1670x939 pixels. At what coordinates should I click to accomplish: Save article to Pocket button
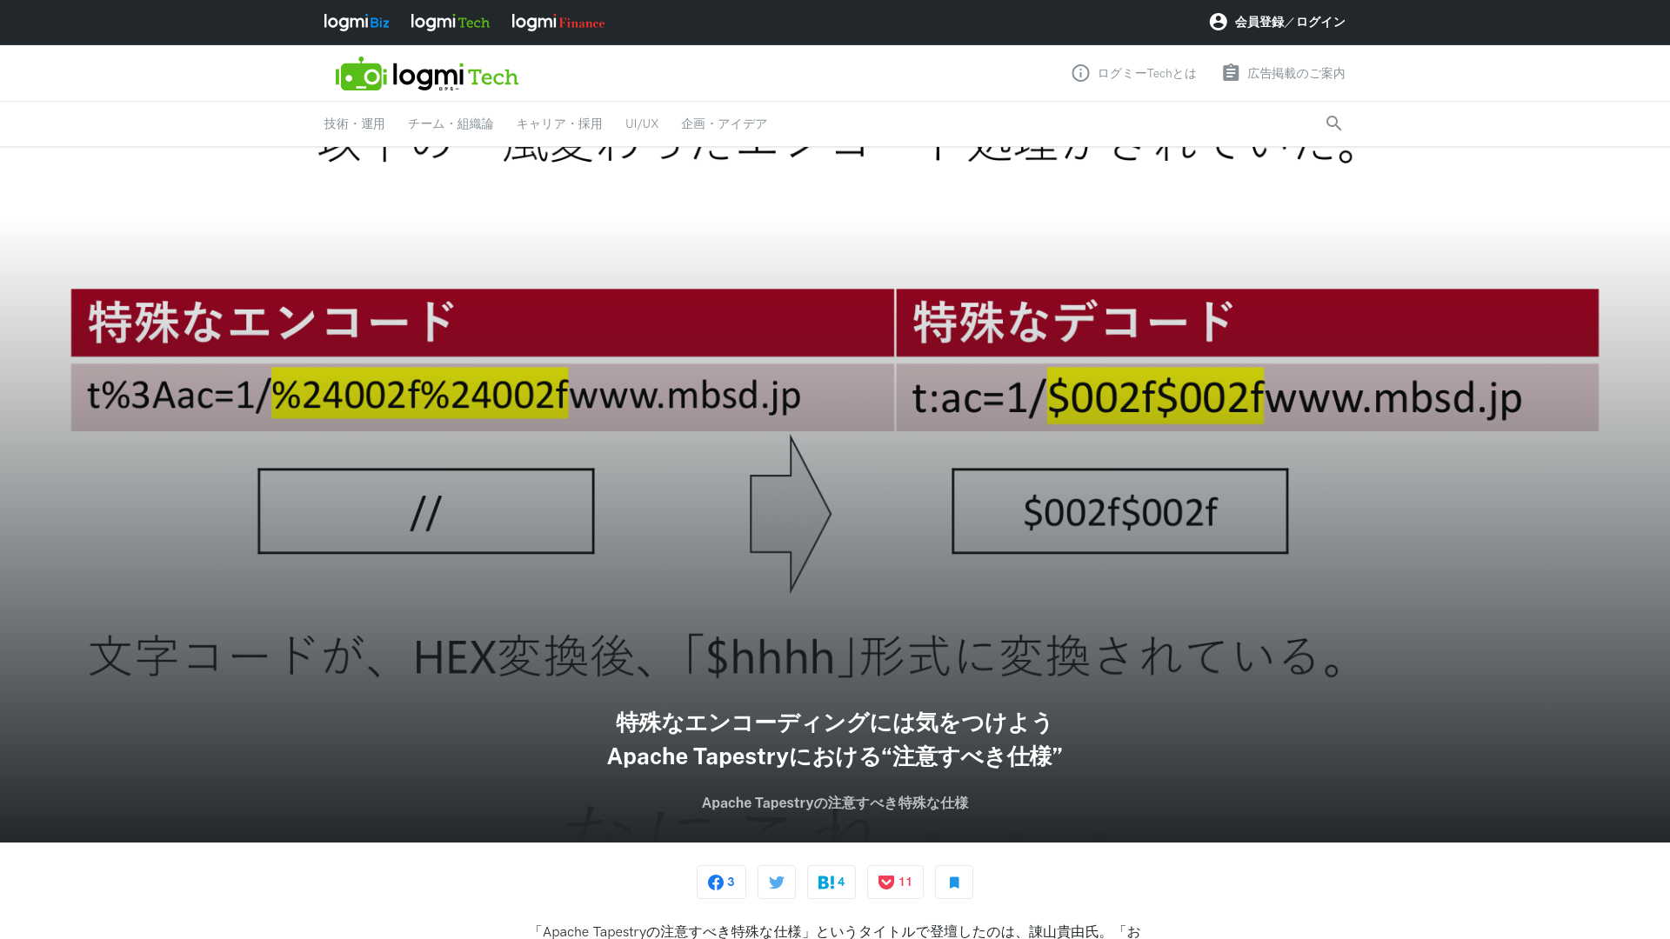895,882
